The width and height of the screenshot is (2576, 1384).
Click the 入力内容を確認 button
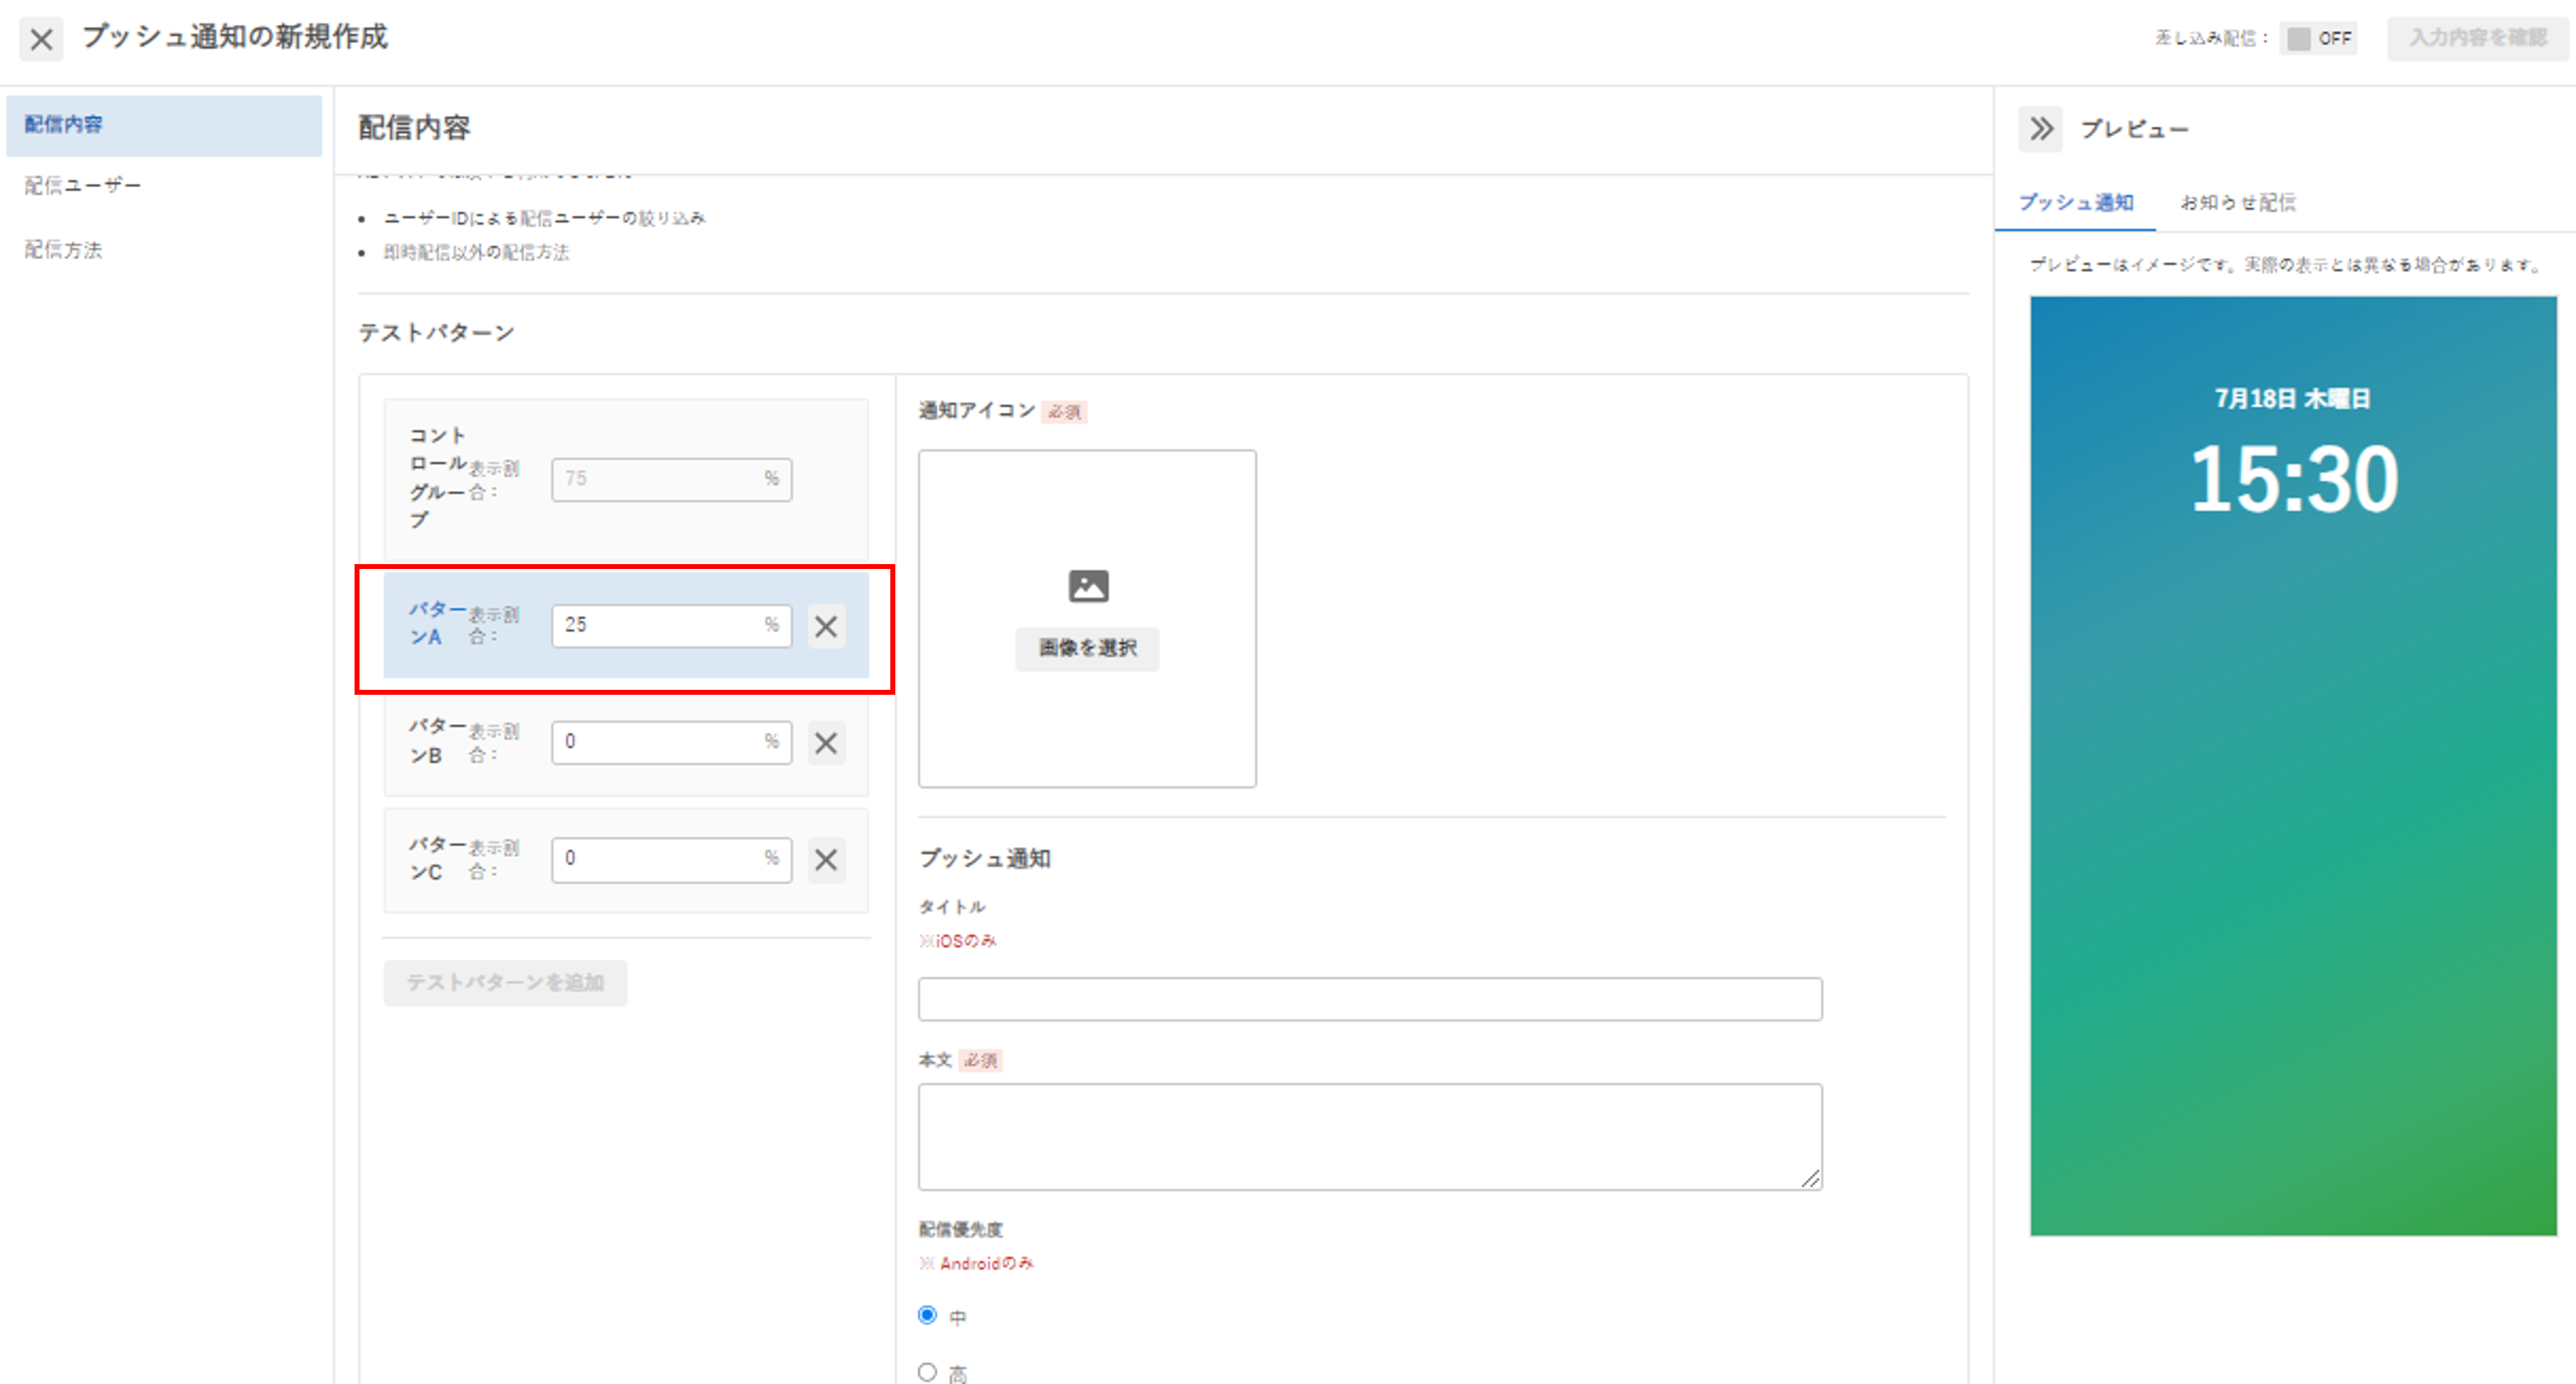point(2477,38)
